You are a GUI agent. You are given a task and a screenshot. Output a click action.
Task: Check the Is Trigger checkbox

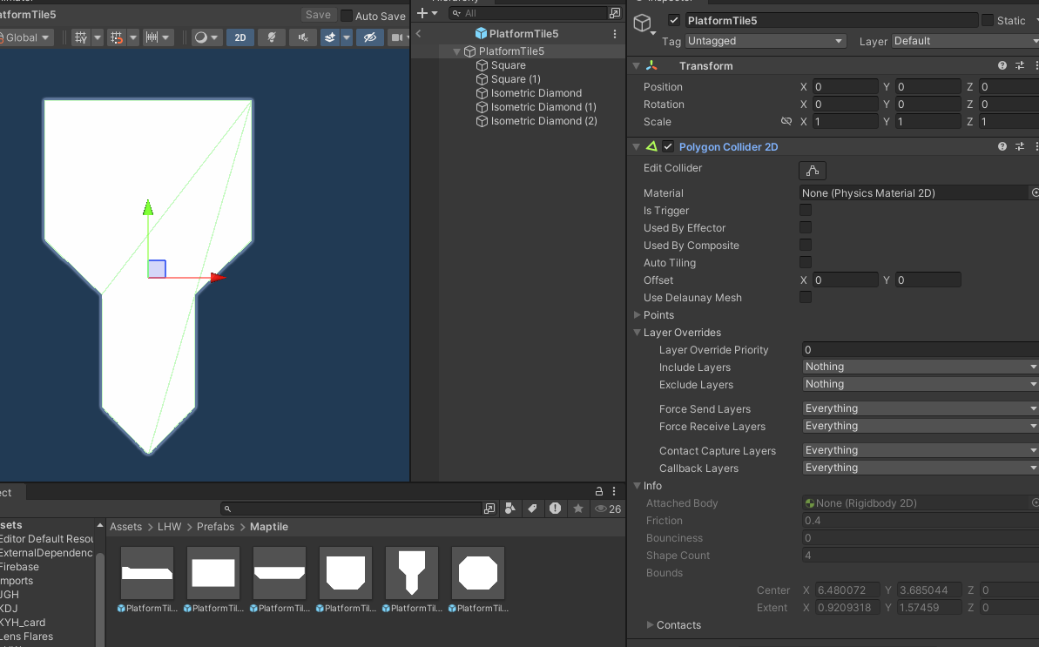[806, 211]
